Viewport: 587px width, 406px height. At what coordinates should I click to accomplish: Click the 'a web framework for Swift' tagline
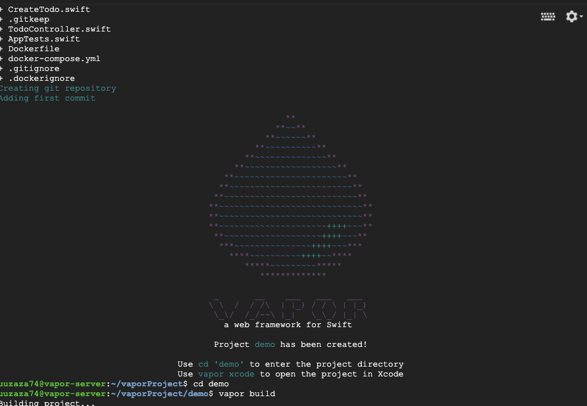click(288, 325)
